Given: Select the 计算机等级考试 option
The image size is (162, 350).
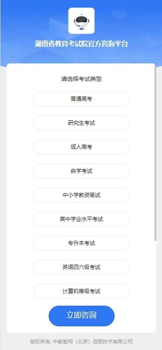Looking at the screenshot, I should (81, 291).
